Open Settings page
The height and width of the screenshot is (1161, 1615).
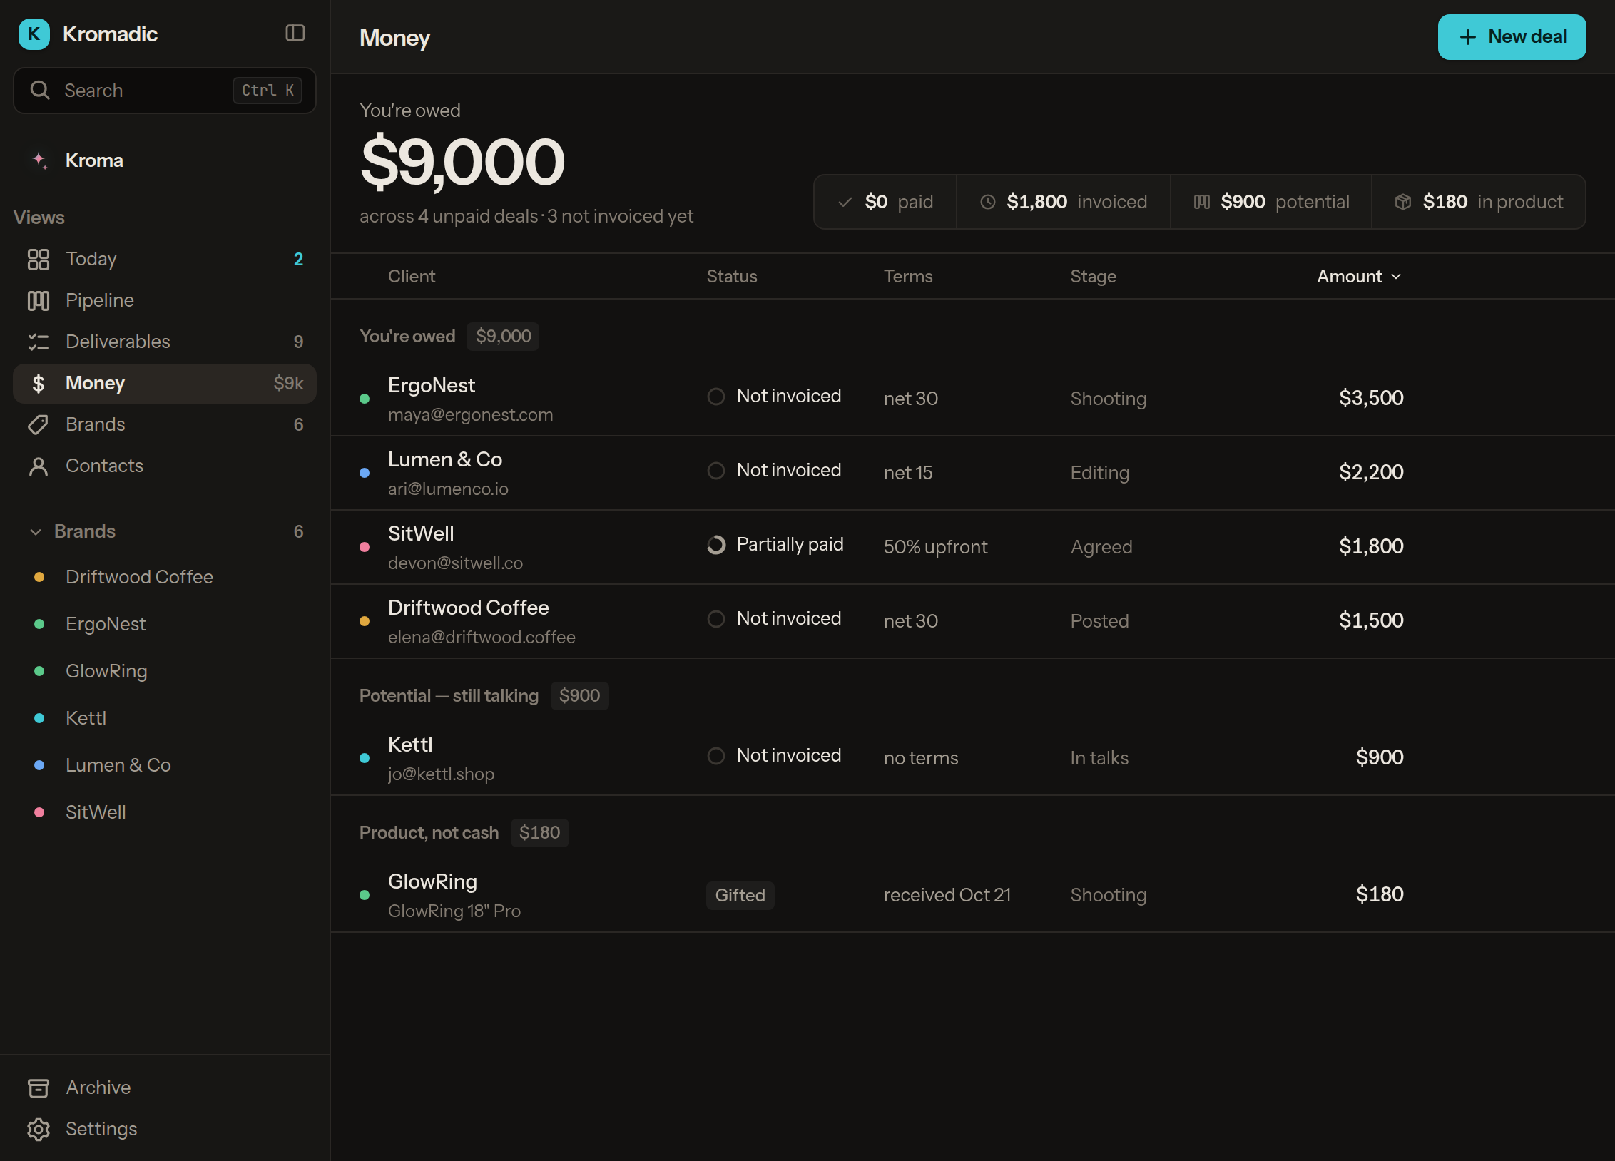(x=165, y=1129)
